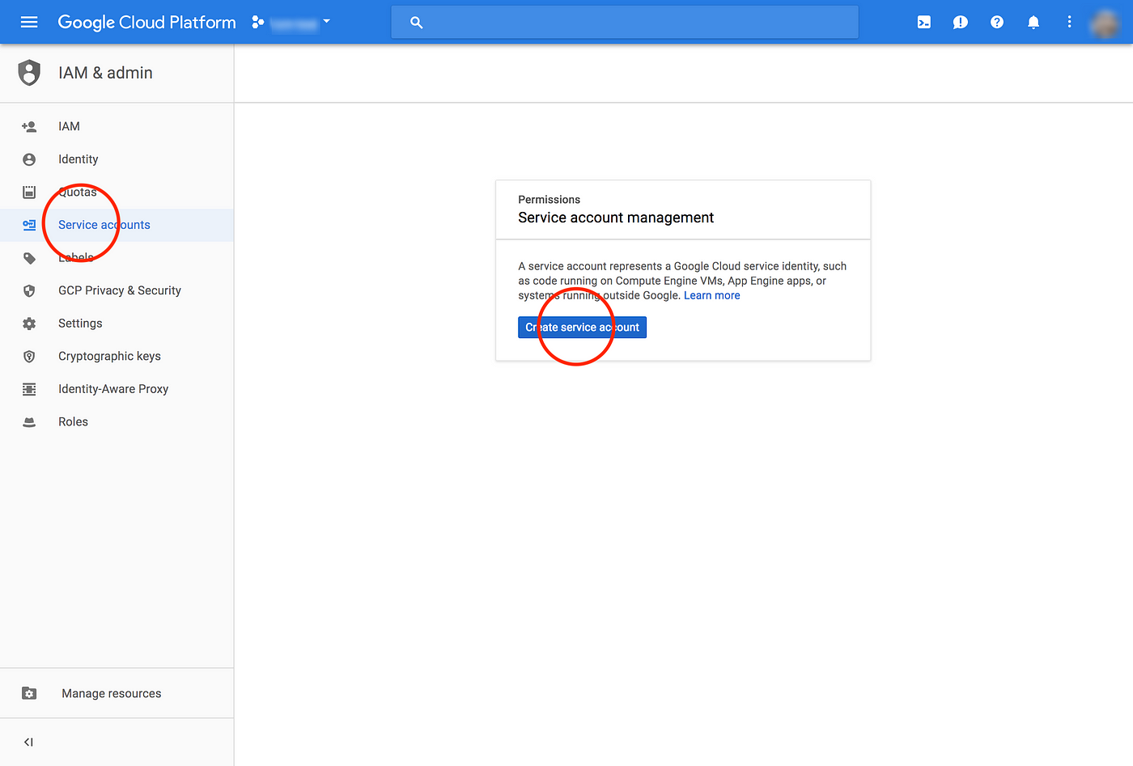Open the three-dot utilities menu
This screenshot has height=766, width=1133.
(x=1069, y=22)
